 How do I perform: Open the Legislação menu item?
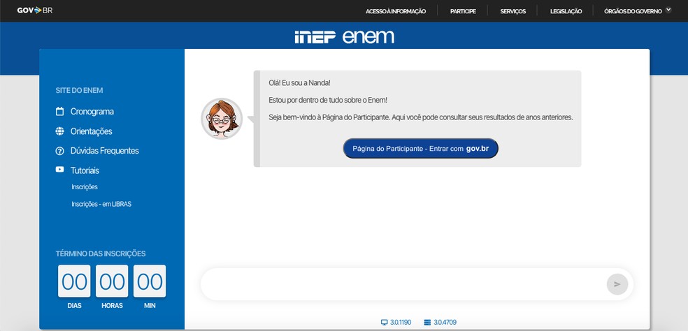(566, 11)
